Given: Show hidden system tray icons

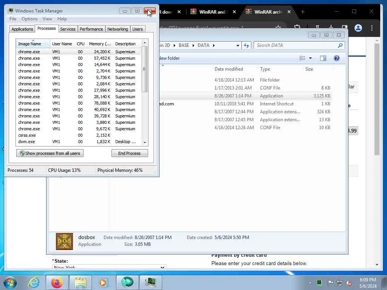Looking at the screenshot, I should (310, 283).
